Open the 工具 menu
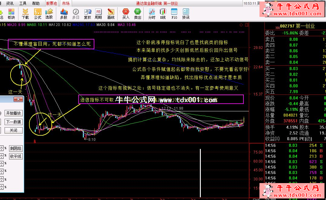 coord(23,3)
